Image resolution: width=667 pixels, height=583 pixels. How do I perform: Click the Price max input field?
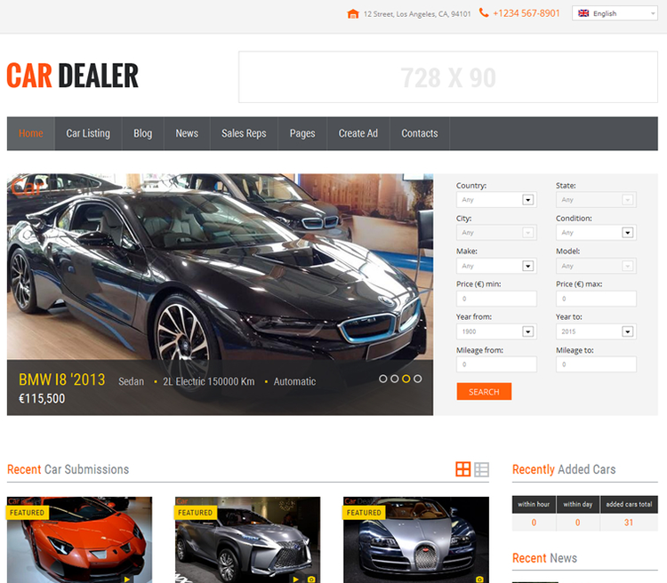click(x=596, y=299)
